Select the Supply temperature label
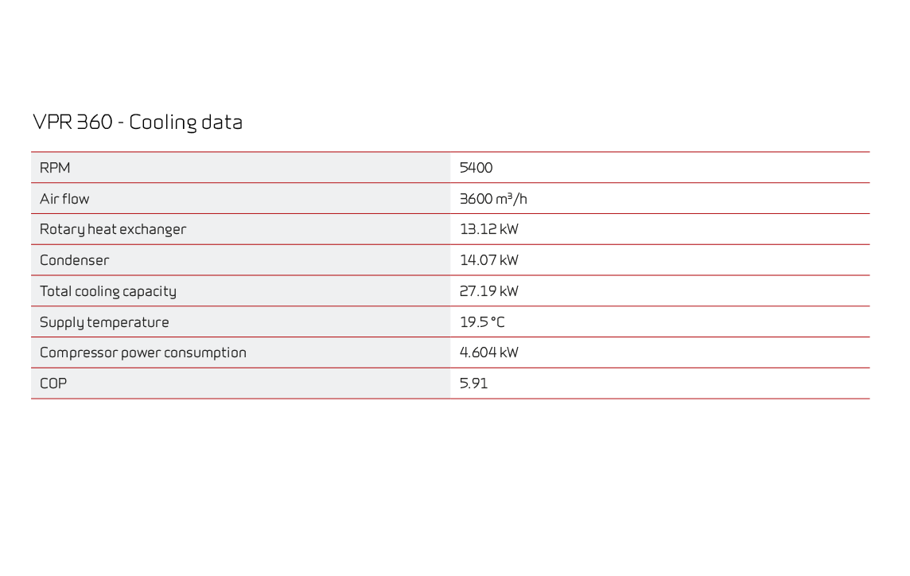910x576 pixels. (104, 322)
